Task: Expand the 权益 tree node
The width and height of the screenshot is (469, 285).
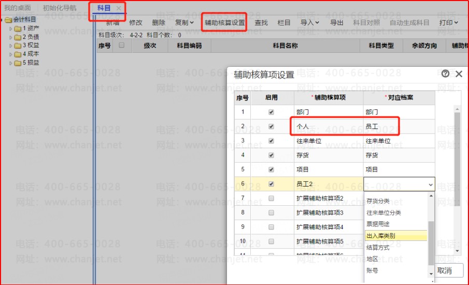Action: [x=11, y=46]
